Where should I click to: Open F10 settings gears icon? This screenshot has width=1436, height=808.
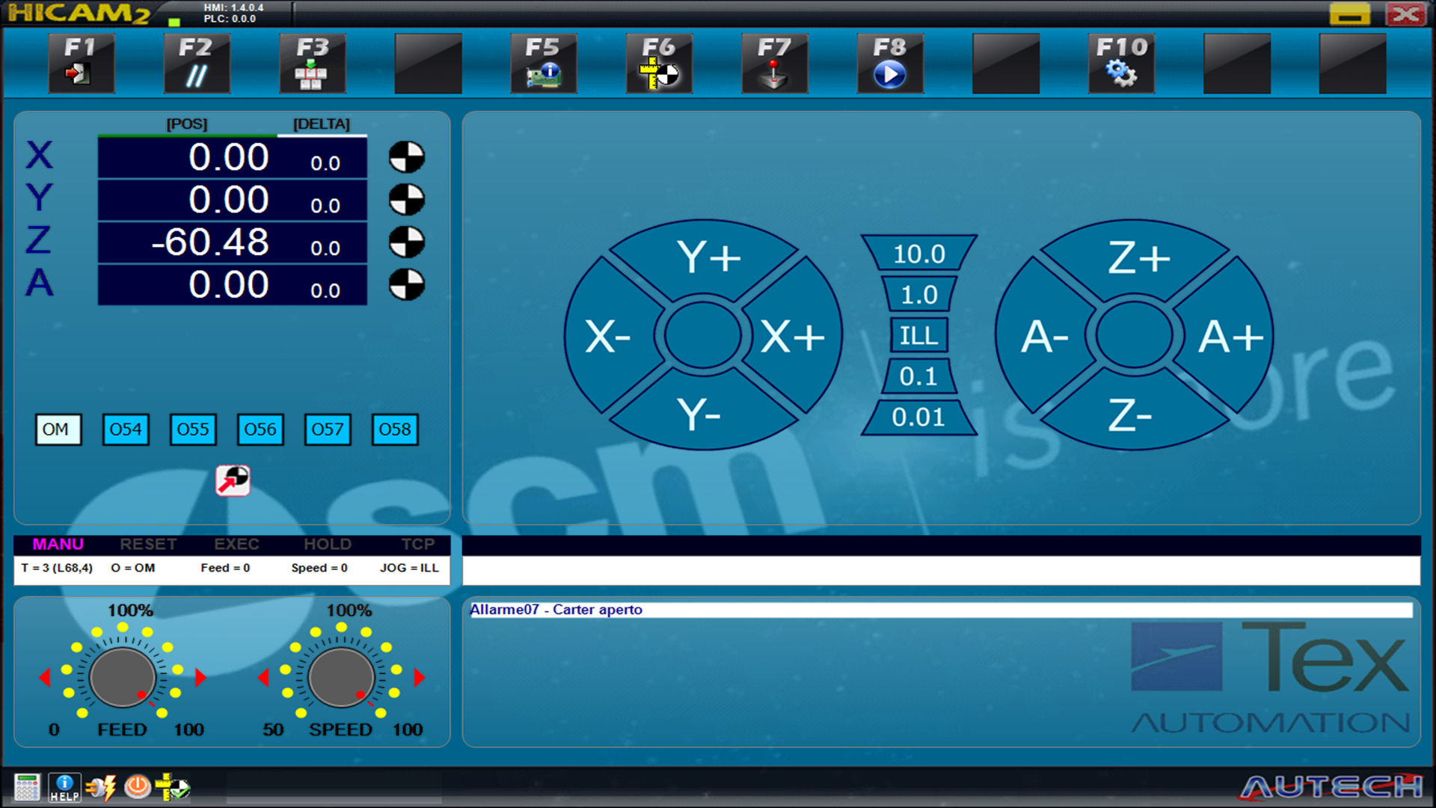click(x=1121, y=64)
